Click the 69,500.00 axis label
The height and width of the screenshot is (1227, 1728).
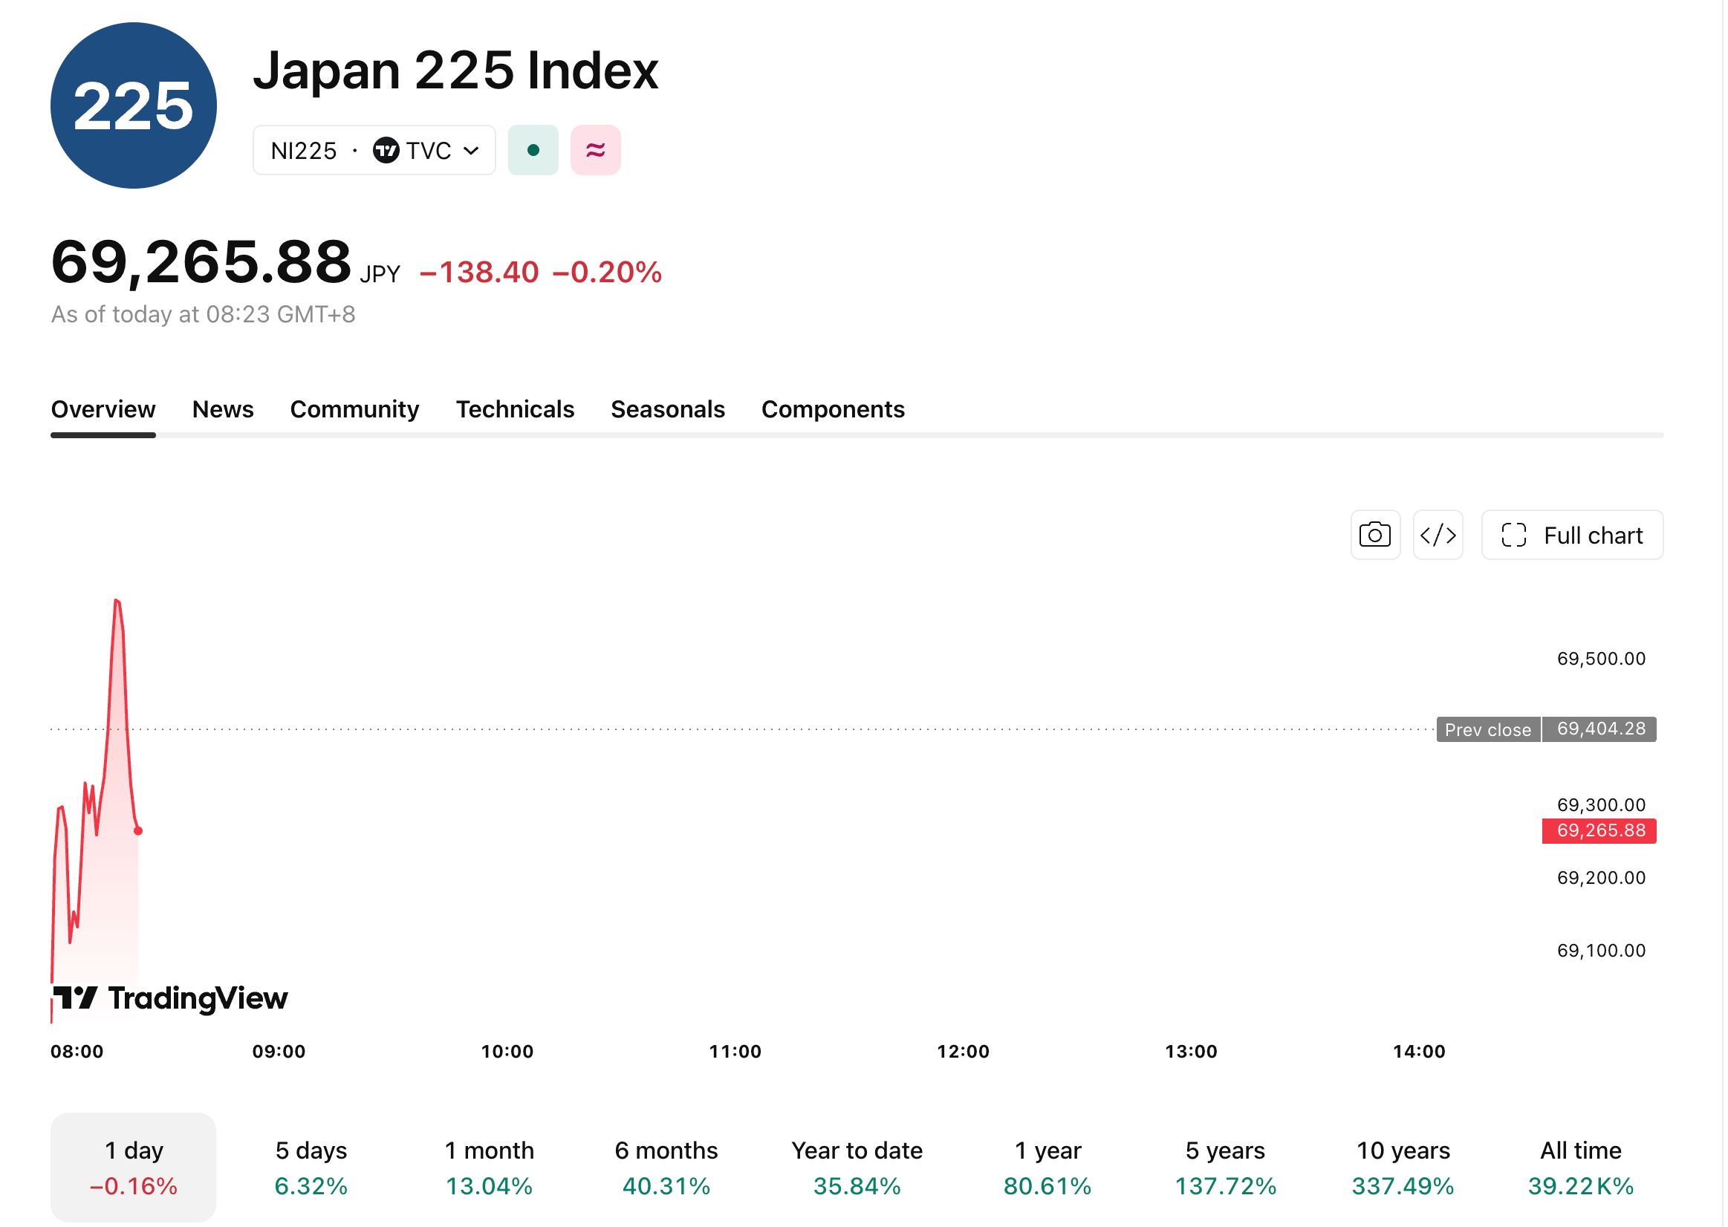(x=1602, y=659)
